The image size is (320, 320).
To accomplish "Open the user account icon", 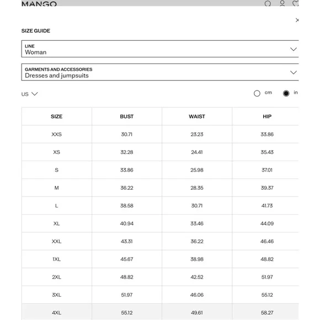I will click(282, 3).
